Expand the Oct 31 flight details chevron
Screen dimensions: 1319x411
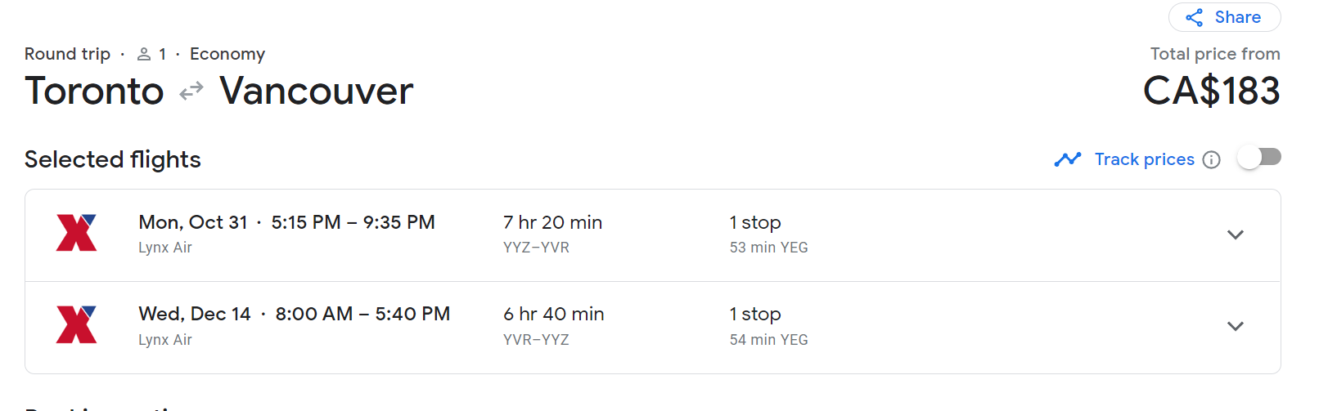(1235, 235)
